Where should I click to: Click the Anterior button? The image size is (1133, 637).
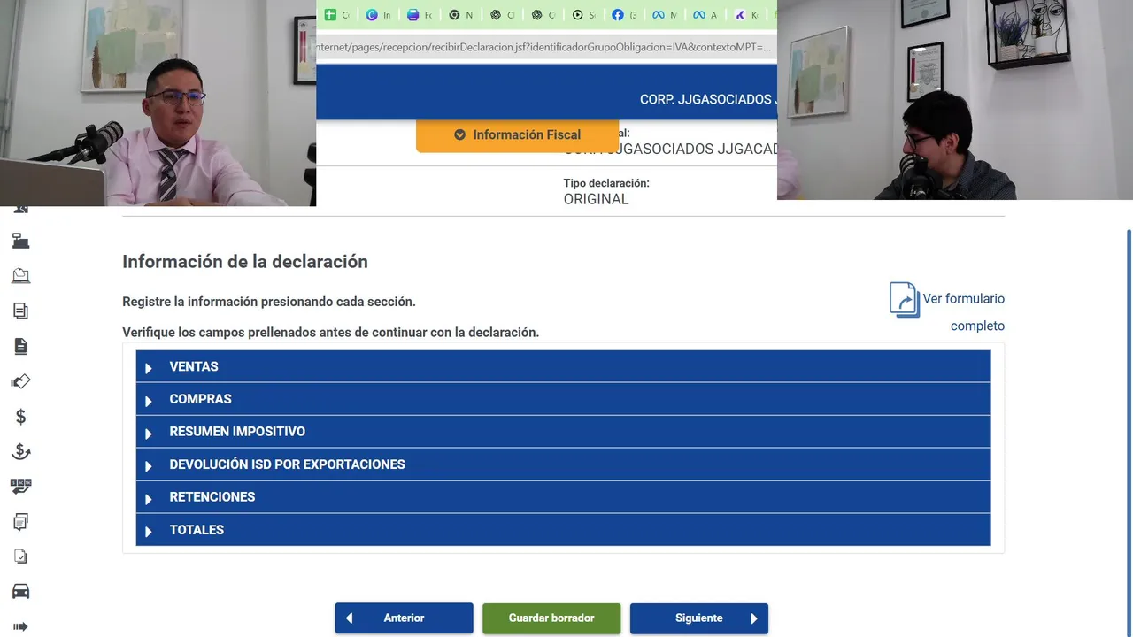(x=404, y=618)
